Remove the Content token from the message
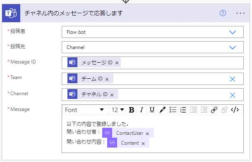 click(143, 143)
